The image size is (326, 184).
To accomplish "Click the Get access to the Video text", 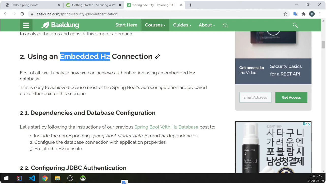I will point(252,70).
